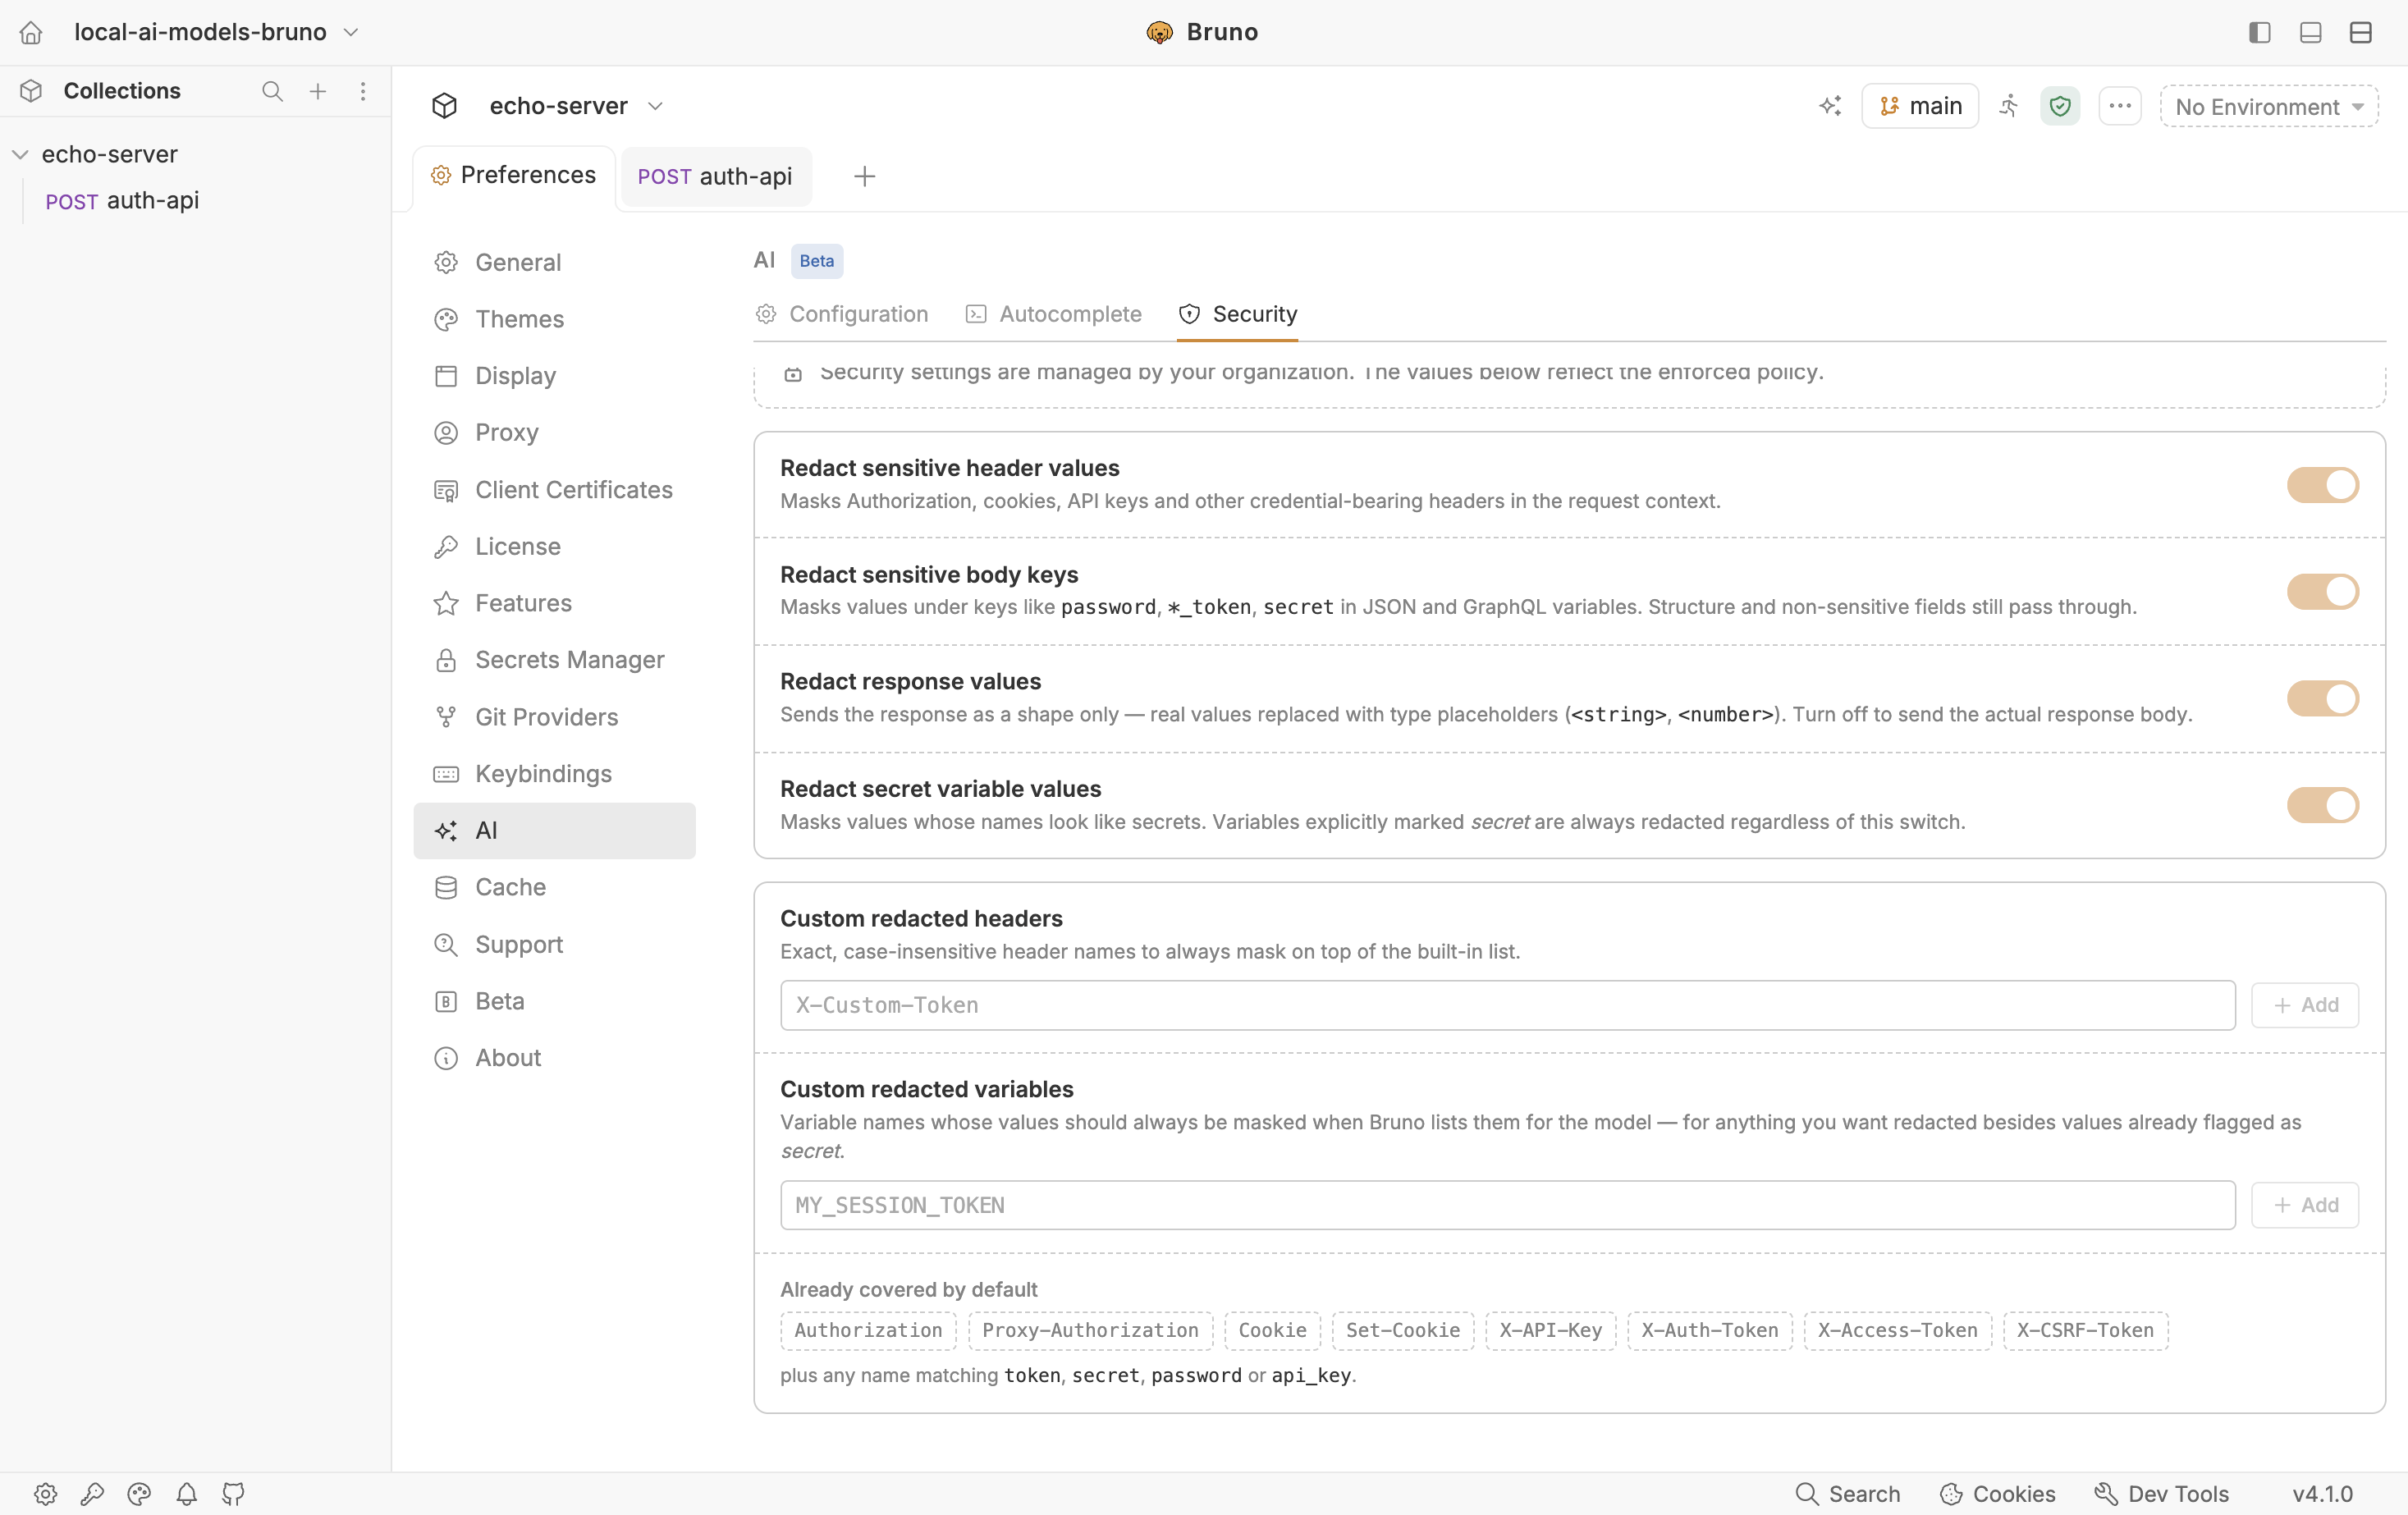
Task: Toggle Redact sensitive header values switch
Action: [2322, 485]
